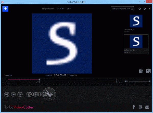The image size is (153, 113).
Task: Click the Softpedia_02 clip name label
Action: 130,50
